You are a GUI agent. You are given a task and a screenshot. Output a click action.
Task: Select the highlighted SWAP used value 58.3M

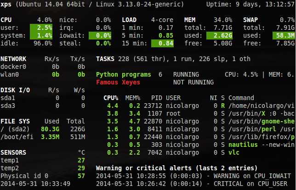[284, 35]
